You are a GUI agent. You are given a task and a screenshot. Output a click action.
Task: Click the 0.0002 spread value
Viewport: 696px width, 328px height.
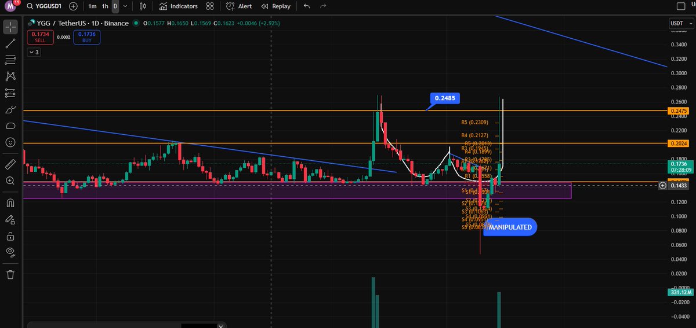[x=64, y=38]
